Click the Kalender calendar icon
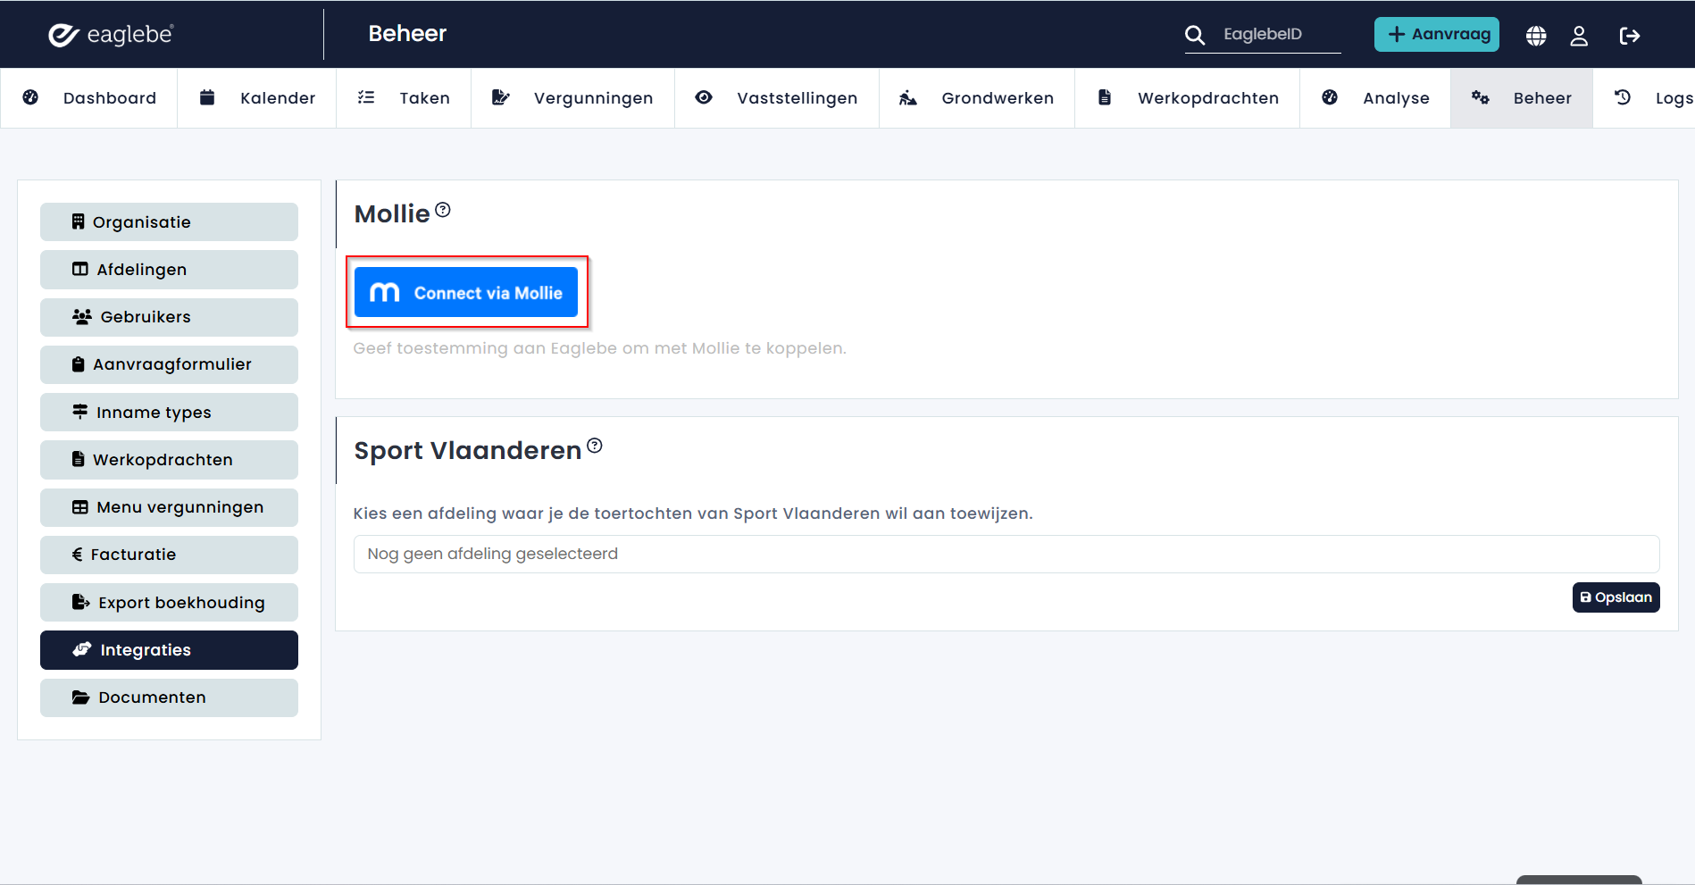 [x=207, y=97]
